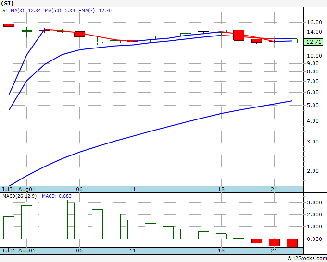Click the red Jul31 candlestick body
Image resolution: width=327 pixels, height=262 pixels.
point(9,25)
